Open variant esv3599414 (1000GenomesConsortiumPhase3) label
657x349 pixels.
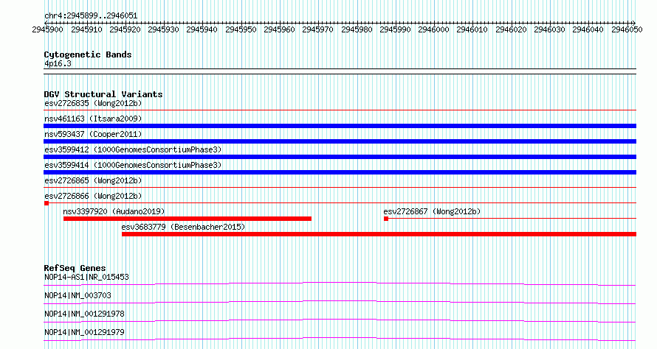coord(133,165)
